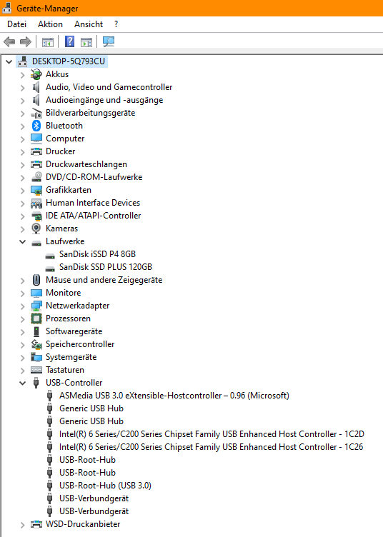Expand the WSD-Druckanbieter category

(23, 525)
